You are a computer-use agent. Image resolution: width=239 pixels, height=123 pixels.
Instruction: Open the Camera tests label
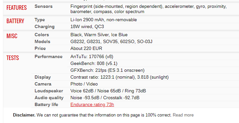(x=43, y=84)
